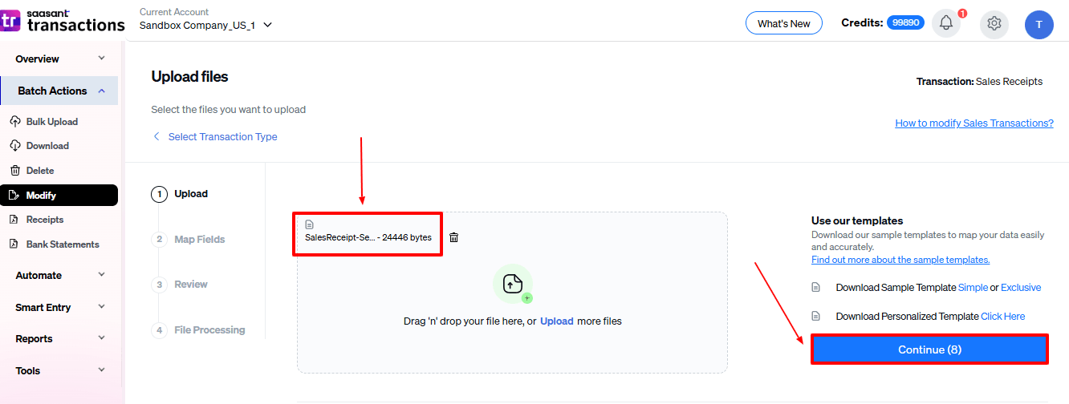The height and width of the screenshot is (404, 1069).
Task: Open Bank Statements in the sidebar
Action: 62,244
